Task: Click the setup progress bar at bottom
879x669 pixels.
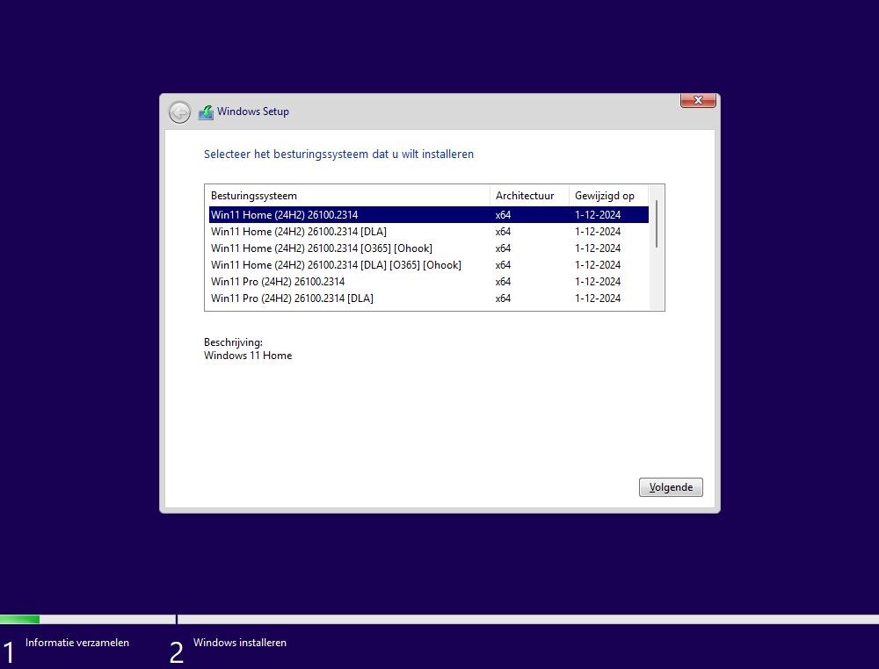Action: tap(439, 619)
